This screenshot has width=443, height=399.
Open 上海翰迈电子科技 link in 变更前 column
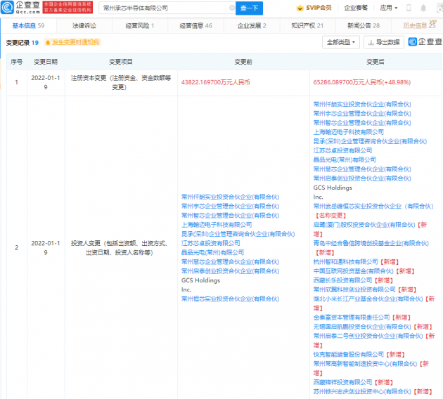point(217,225)
